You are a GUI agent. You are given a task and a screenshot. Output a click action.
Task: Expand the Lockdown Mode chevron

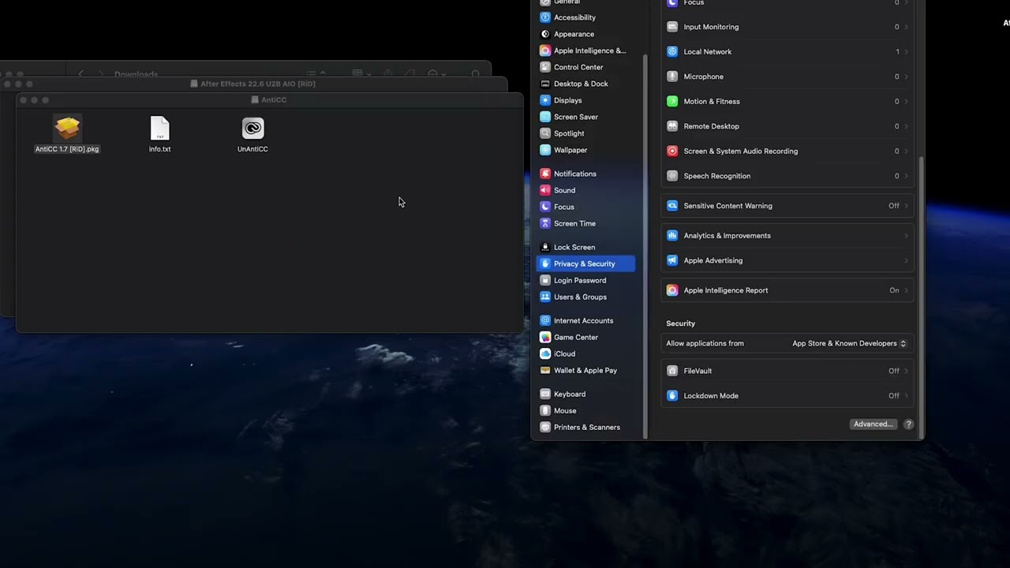tap(906, 395)
